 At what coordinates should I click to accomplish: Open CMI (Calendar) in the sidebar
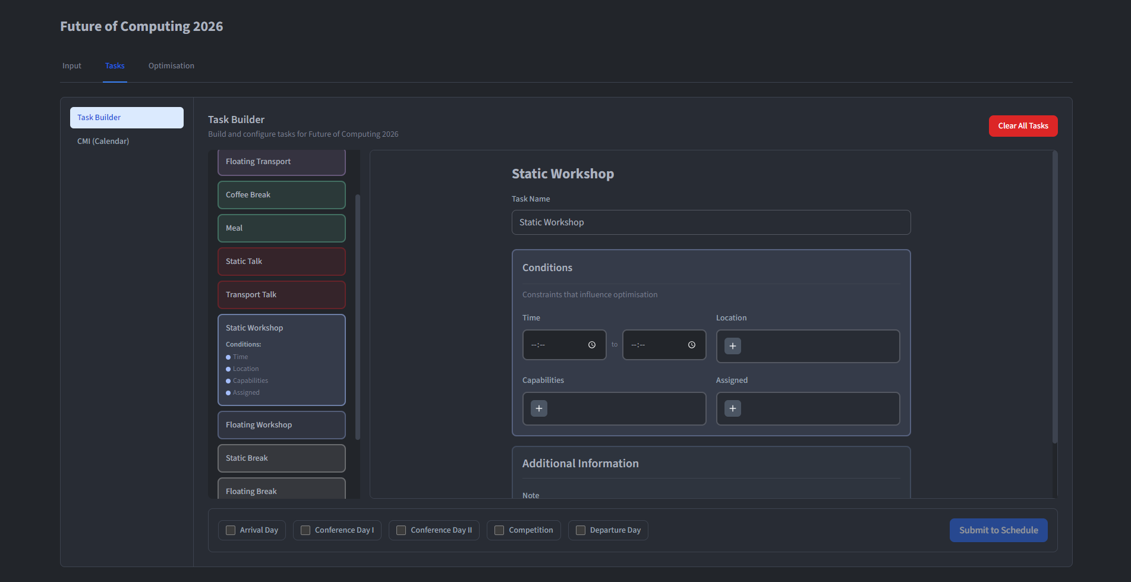(x=127, y=141)
